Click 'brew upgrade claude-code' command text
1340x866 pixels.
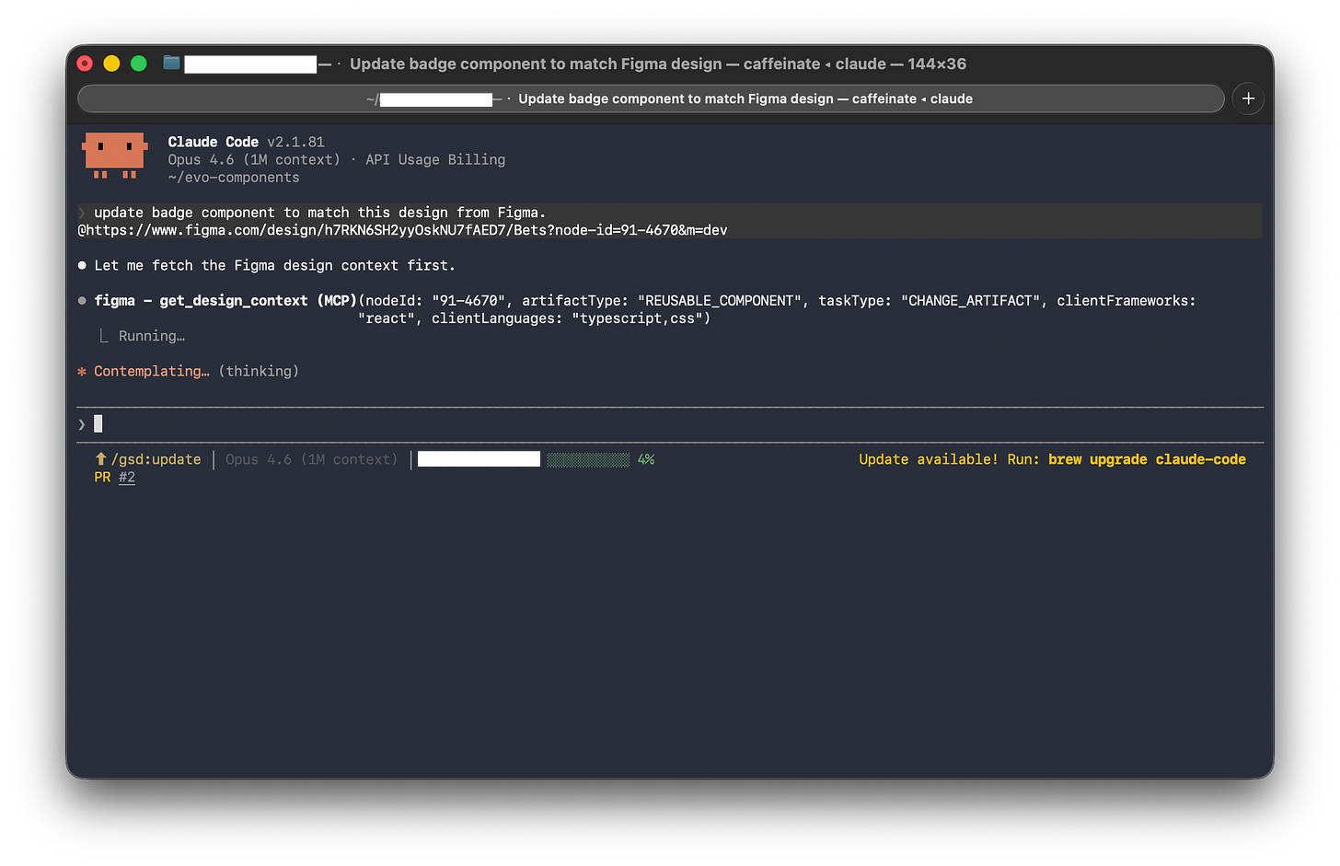point(1147,459)
